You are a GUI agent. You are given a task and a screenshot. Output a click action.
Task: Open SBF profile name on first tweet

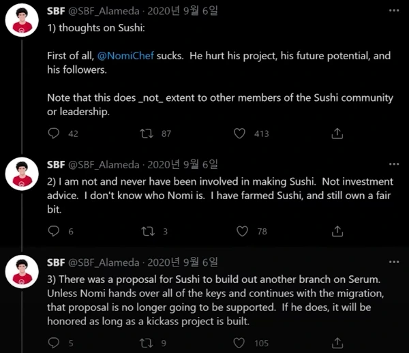coord(56,12)
